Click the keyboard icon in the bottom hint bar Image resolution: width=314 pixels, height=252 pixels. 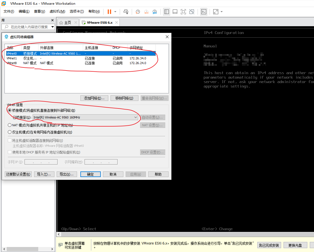61,245
